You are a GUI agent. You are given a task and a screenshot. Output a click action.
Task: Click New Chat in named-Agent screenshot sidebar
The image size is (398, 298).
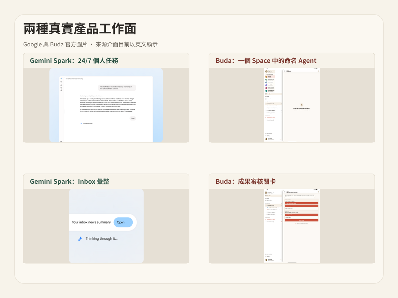pyautogui.click(x=273, y=94)
